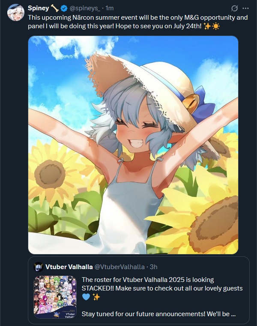The image size is (257, 326).
Task: Click the Närcon summer event tweet text
Action: click(138, 22)
